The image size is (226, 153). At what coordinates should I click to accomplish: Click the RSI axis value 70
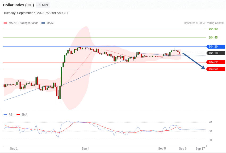coord(210,122)
